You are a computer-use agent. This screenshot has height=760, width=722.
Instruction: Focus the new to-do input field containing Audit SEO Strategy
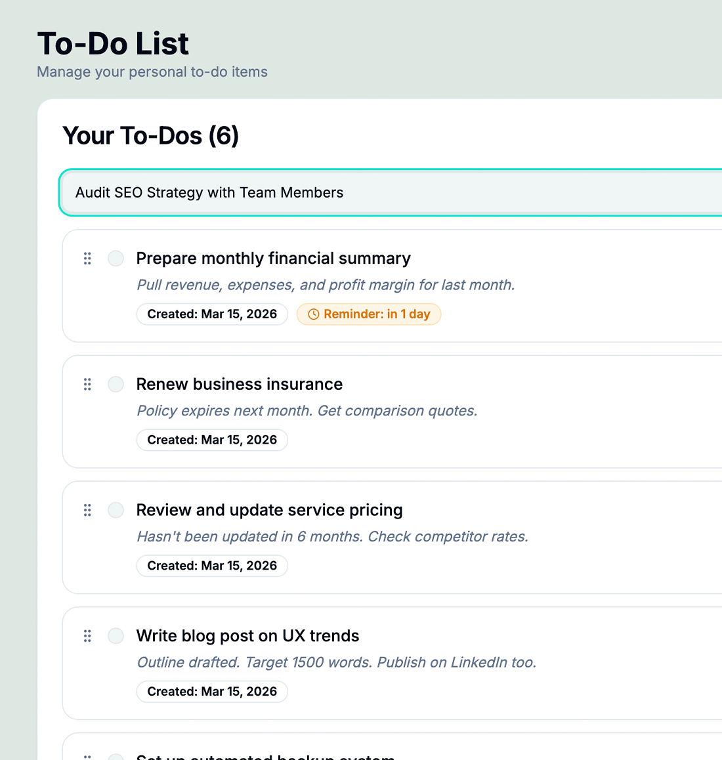pos(391,192)
